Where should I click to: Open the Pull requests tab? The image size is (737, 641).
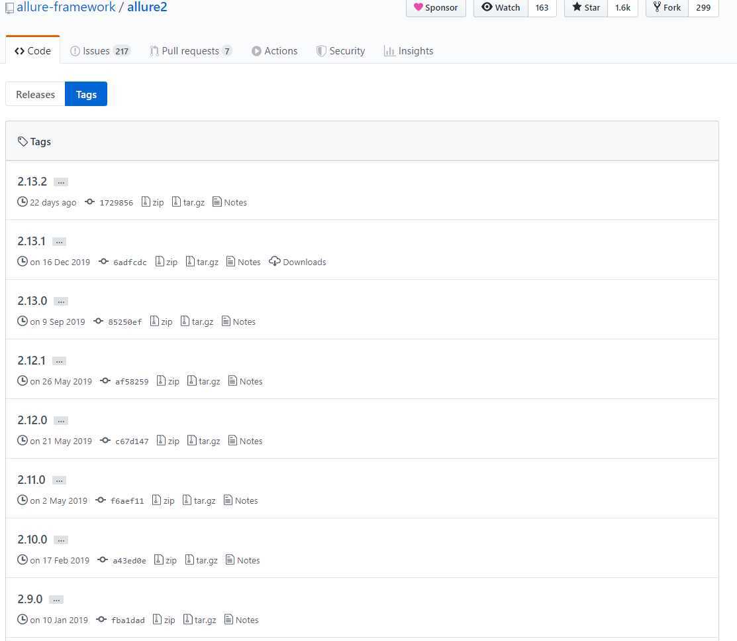[190, 51]
